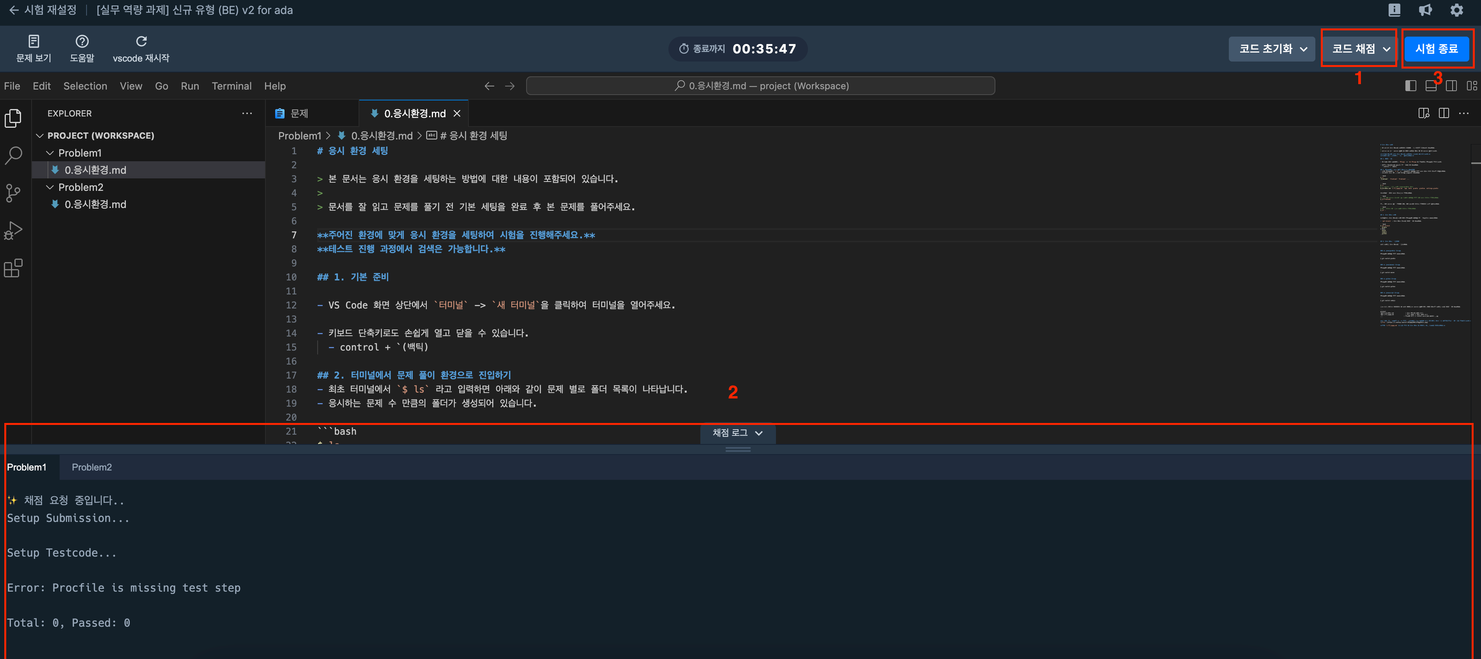This screenshot has width=1481, height=659.
Task: Open the Terminal menu
Action: point(231,86)
